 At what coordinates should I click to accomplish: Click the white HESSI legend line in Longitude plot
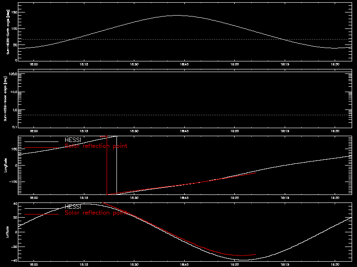click(42, 142)
